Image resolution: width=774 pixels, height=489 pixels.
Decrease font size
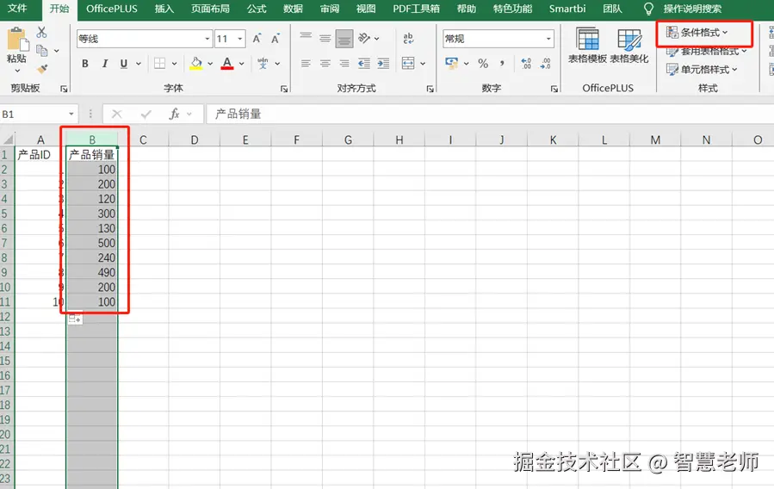(x=275, y=39)
